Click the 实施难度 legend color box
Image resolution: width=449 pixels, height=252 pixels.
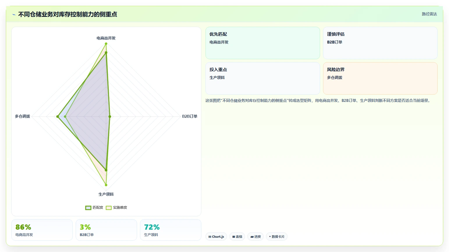(x=109, y=208)
